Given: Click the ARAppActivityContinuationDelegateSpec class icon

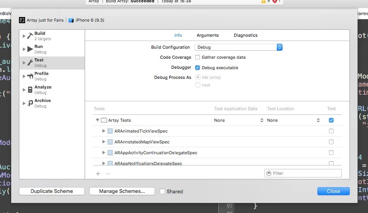Looking at the screenshot, I should click(110, 153).
